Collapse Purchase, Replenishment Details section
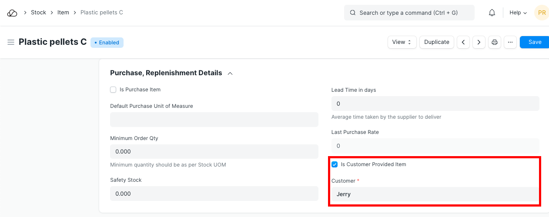549x217 pixels. coord(230,73)
